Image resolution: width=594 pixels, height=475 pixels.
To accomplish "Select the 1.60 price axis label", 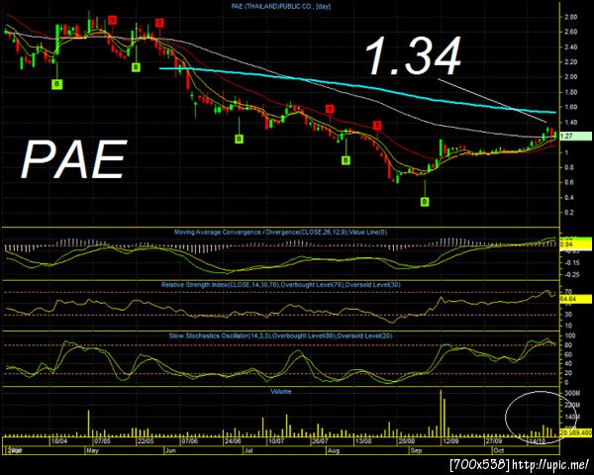I will [570, 107].
